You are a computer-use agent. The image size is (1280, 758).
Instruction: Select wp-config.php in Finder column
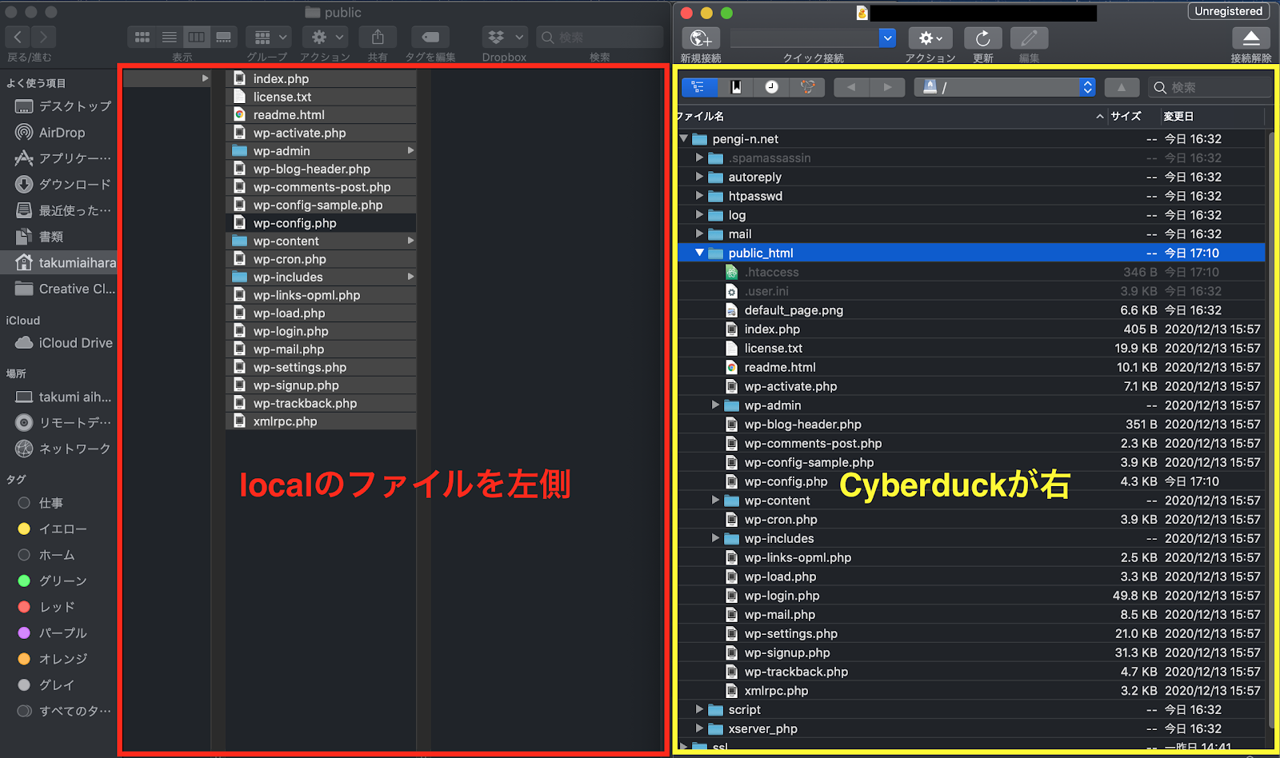pyautogui.click(x=322, y=223)
